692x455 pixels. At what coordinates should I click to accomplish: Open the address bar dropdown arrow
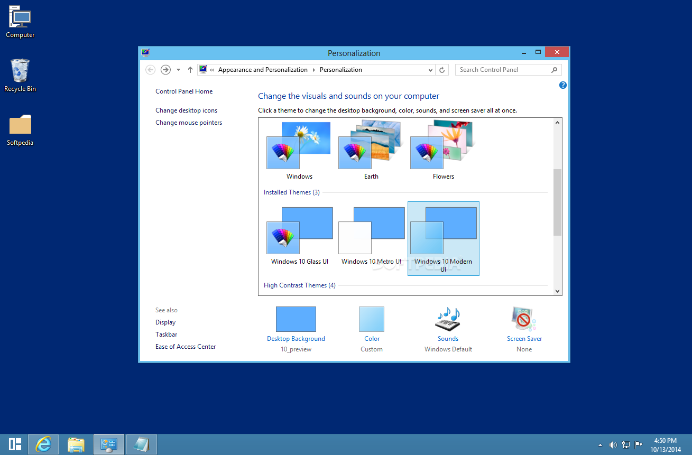click(x=430, y=69)
